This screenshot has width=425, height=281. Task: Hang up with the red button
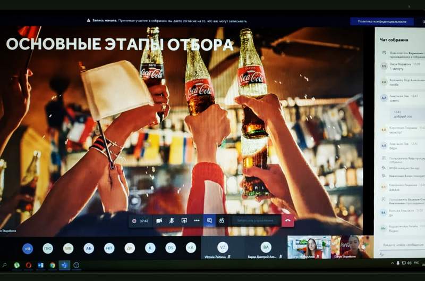point(288,221)
